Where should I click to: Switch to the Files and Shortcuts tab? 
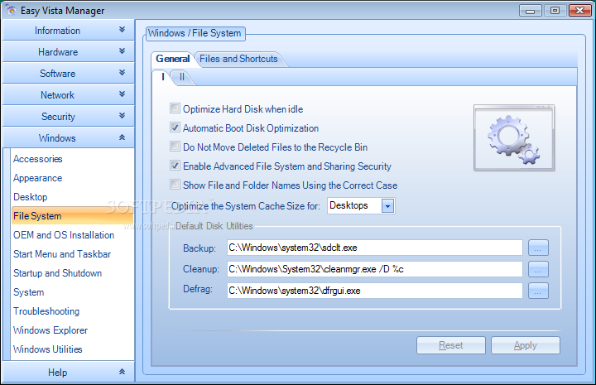[x=238, y=59]
